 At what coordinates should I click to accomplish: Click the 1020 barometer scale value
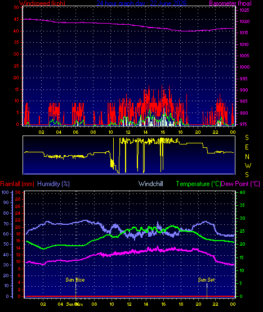(x=244, y=21)
